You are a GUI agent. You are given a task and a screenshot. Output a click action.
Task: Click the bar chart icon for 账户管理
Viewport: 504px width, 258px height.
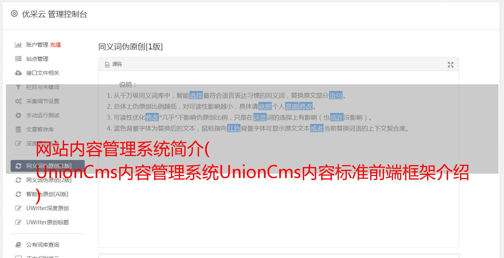(x=18, y=45)
